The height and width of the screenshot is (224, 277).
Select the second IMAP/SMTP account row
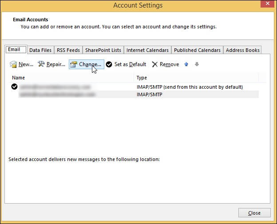pyautogui.click(x=133, y=94)
